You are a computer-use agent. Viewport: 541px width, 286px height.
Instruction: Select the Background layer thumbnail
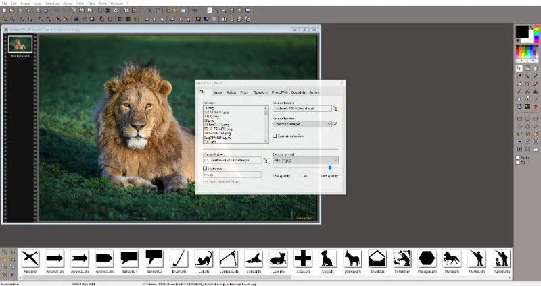coord(20,45)
